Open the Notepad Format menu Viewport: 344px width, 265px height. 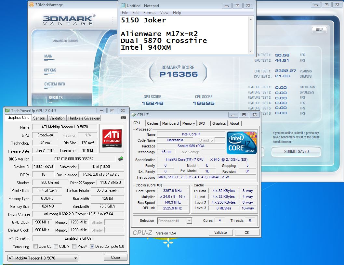point(150,13)
